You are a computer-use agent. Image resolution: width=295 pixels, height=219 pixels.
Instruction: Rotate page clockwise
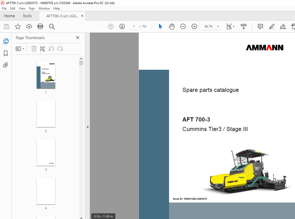60,49
